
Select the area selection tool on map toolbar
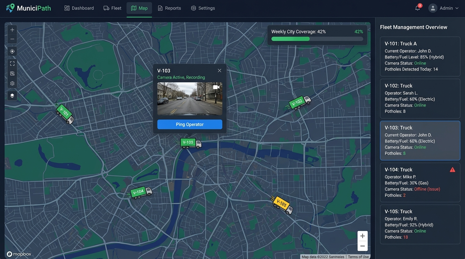(12, 73)
